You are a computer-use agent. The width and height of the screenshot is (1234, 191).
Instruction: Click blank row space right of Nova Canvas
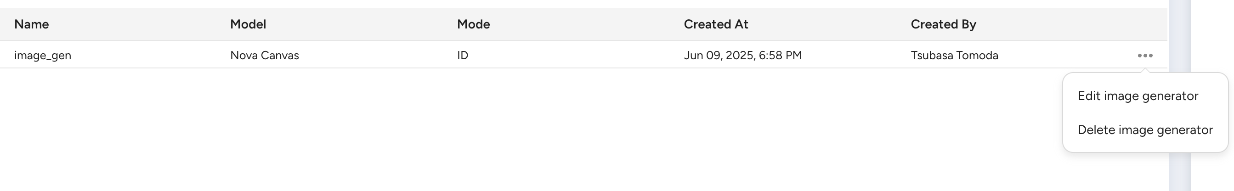(374, 56)
